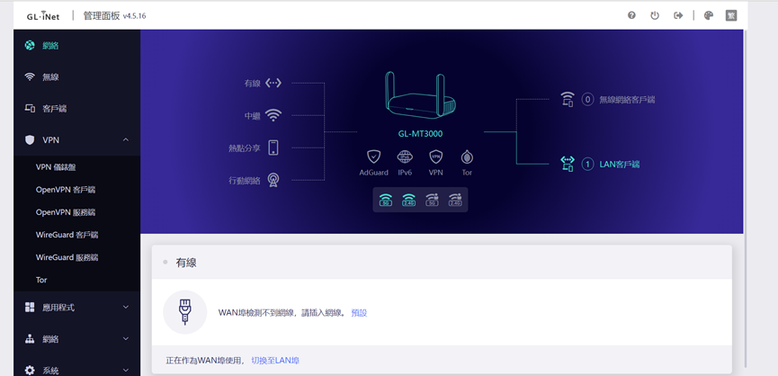Open help via question mark icon

coord(631,15)
